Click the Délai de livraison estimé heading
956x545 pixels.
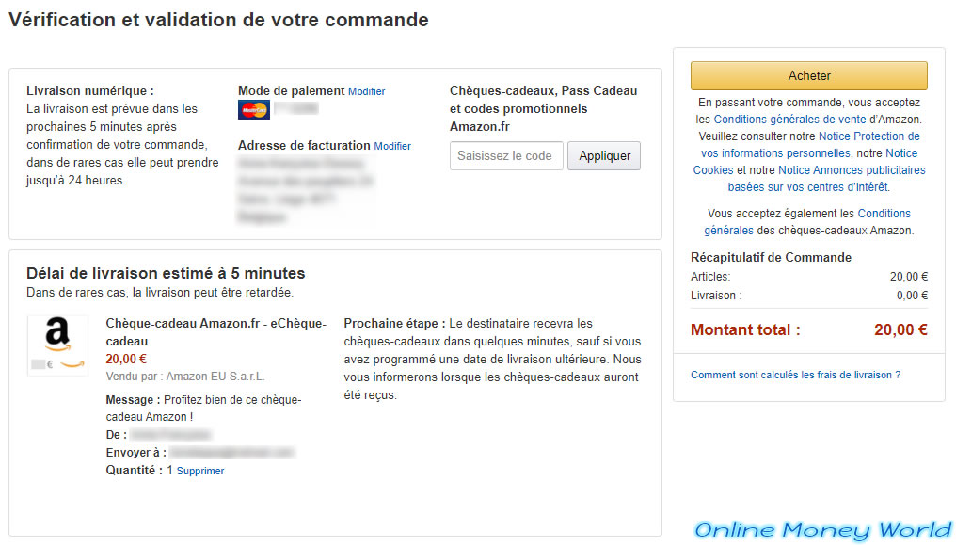pos(166,273)
